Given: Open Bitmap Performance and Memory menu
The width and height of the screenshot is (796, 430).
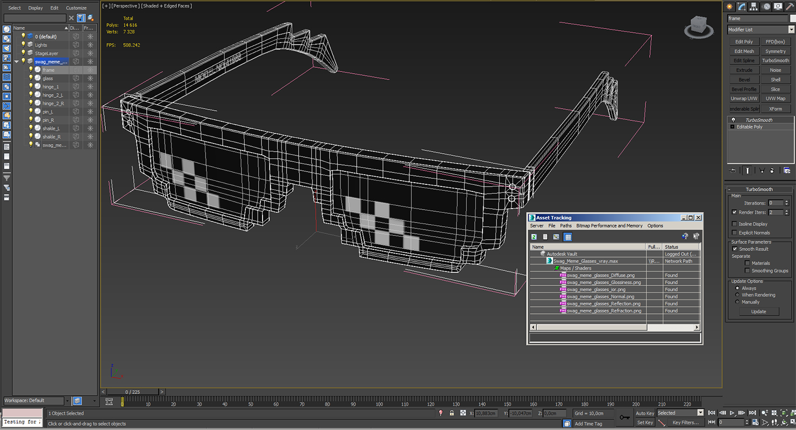Looking at the screenshot, I should tap(609, 226).
